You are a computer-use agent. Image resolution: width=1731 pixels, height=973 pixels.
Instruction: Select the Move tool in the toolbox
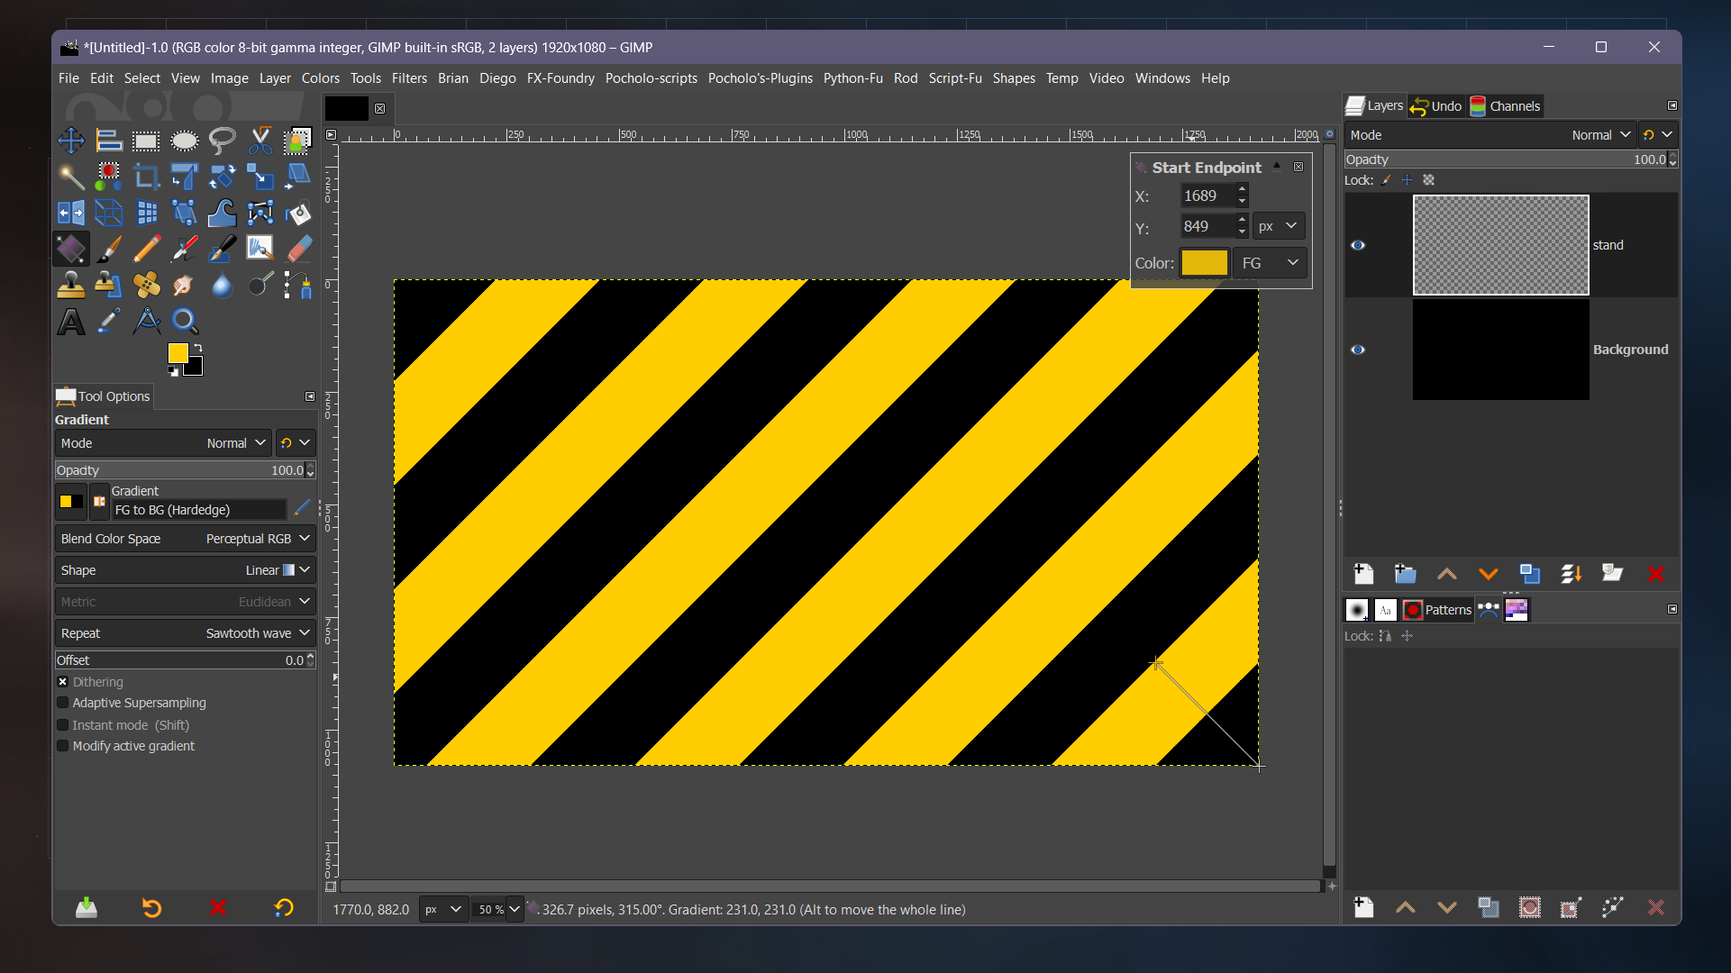tap(71, 141)
